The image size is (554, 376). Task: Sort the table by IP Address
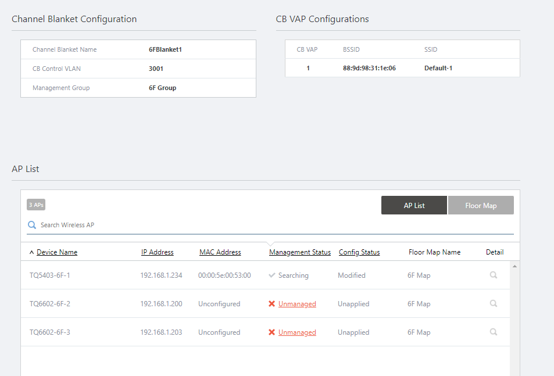click(157, 252)
